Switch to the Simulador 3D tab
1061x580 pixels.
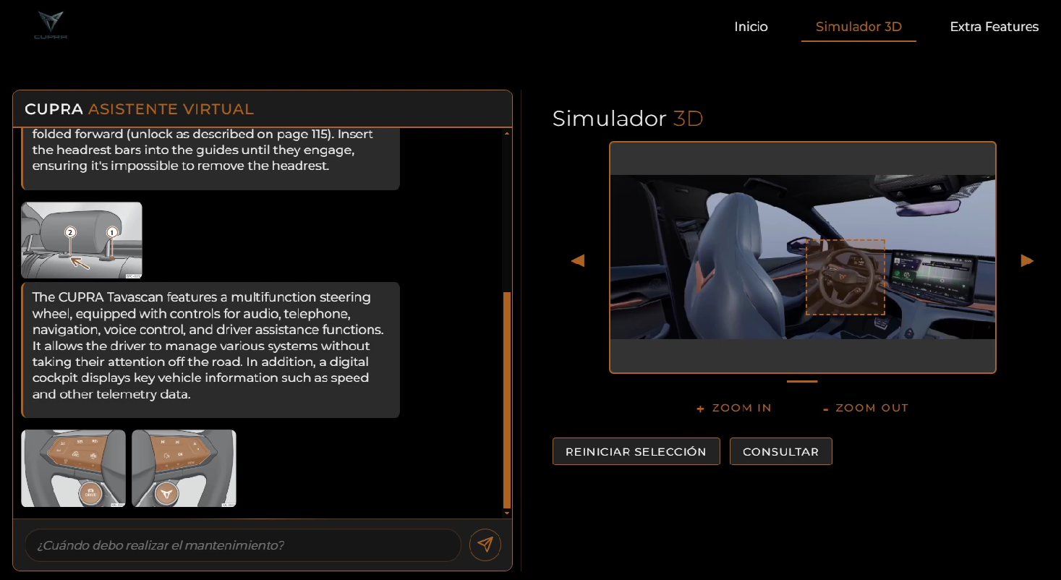click(x=858, y=27)
